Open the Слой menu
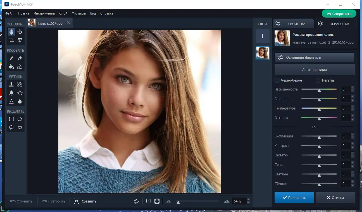This screenshot has width=362, height=212. pos(63,13)
